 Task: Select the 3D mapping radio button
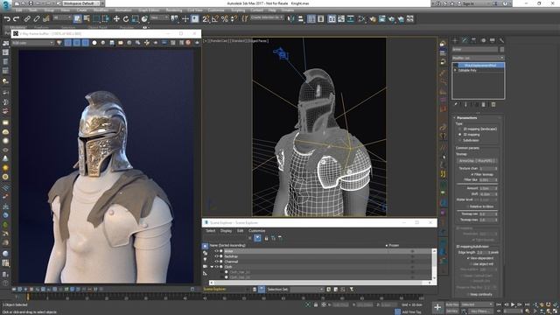pos(460,135)
